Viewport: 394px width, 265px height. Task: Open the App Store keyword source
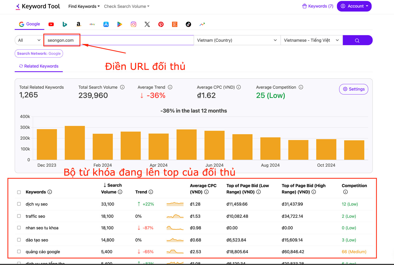(x=106, y=24)
